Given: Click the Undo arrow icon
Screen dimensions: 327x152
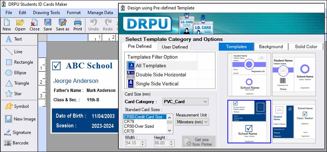Looking at the screenshot, I should click(x=93, y=22).
